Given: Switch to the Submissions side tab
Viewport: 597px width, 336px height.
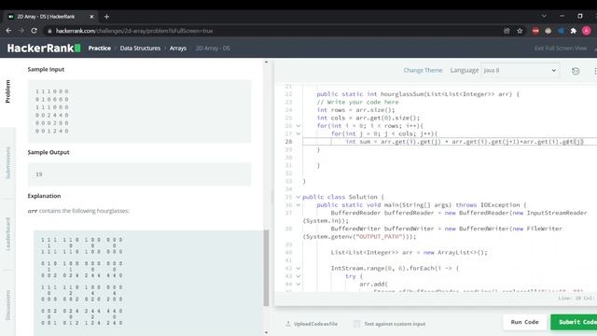Looking at the screenshot, I should pos(8,162).
